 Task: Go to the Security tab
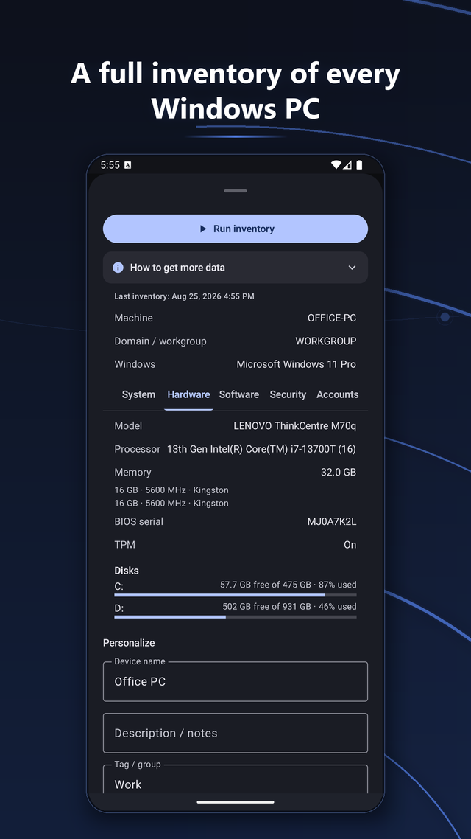pyautogui.click(x=288, y=395)
